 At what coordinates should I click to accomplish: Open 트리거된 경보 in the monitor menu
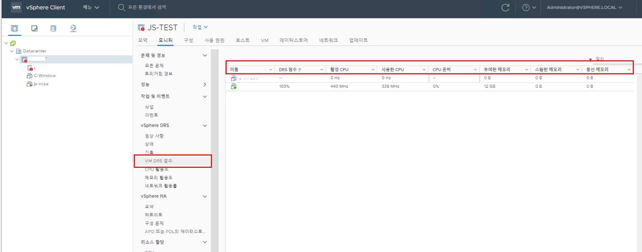coord(159,74)
